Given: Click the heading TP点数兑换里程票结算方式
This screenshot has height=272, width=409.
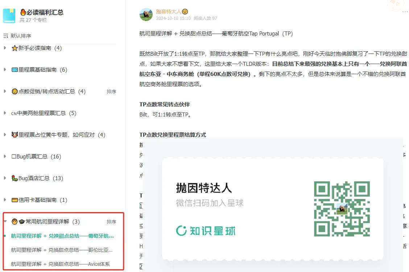Looking at the screenshot, I should [173, 135].
